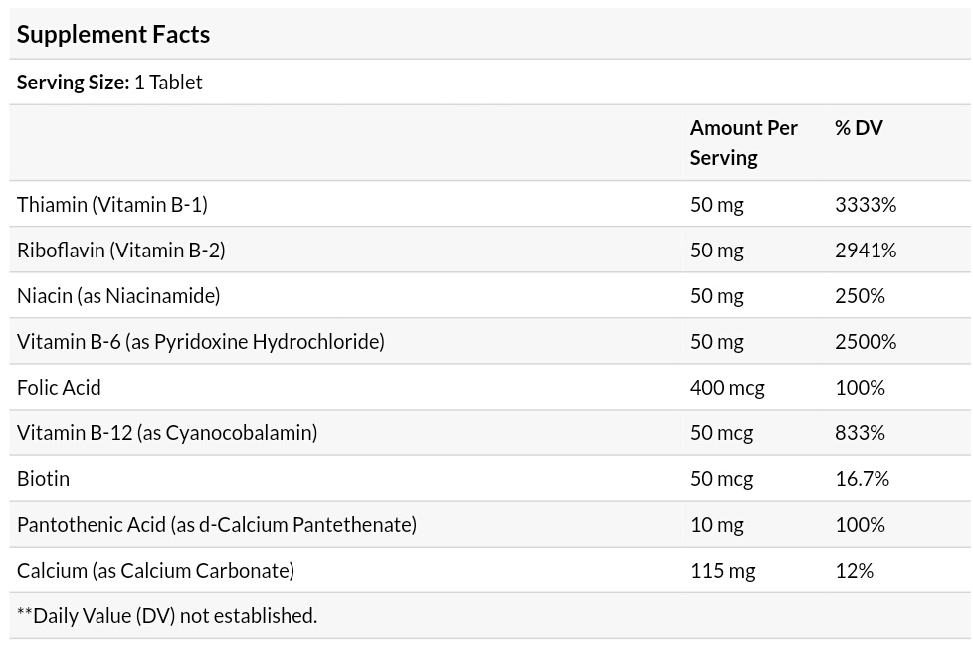
Task: Click the 2941% value for Riboflavin
Action: point(866,251)
